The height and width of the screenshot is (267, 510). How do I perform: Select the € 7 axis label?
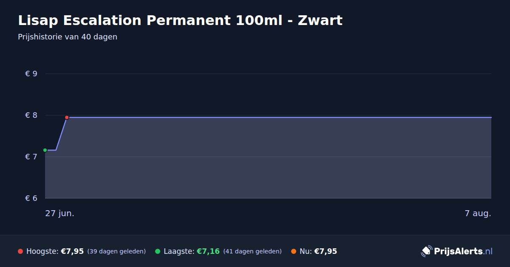31,157
